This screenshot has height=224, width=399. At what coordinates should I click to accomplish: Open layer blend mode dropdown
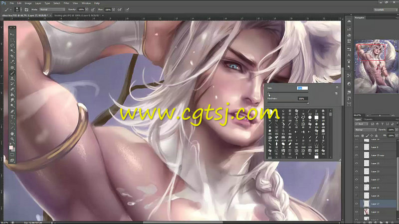point(366,130)
